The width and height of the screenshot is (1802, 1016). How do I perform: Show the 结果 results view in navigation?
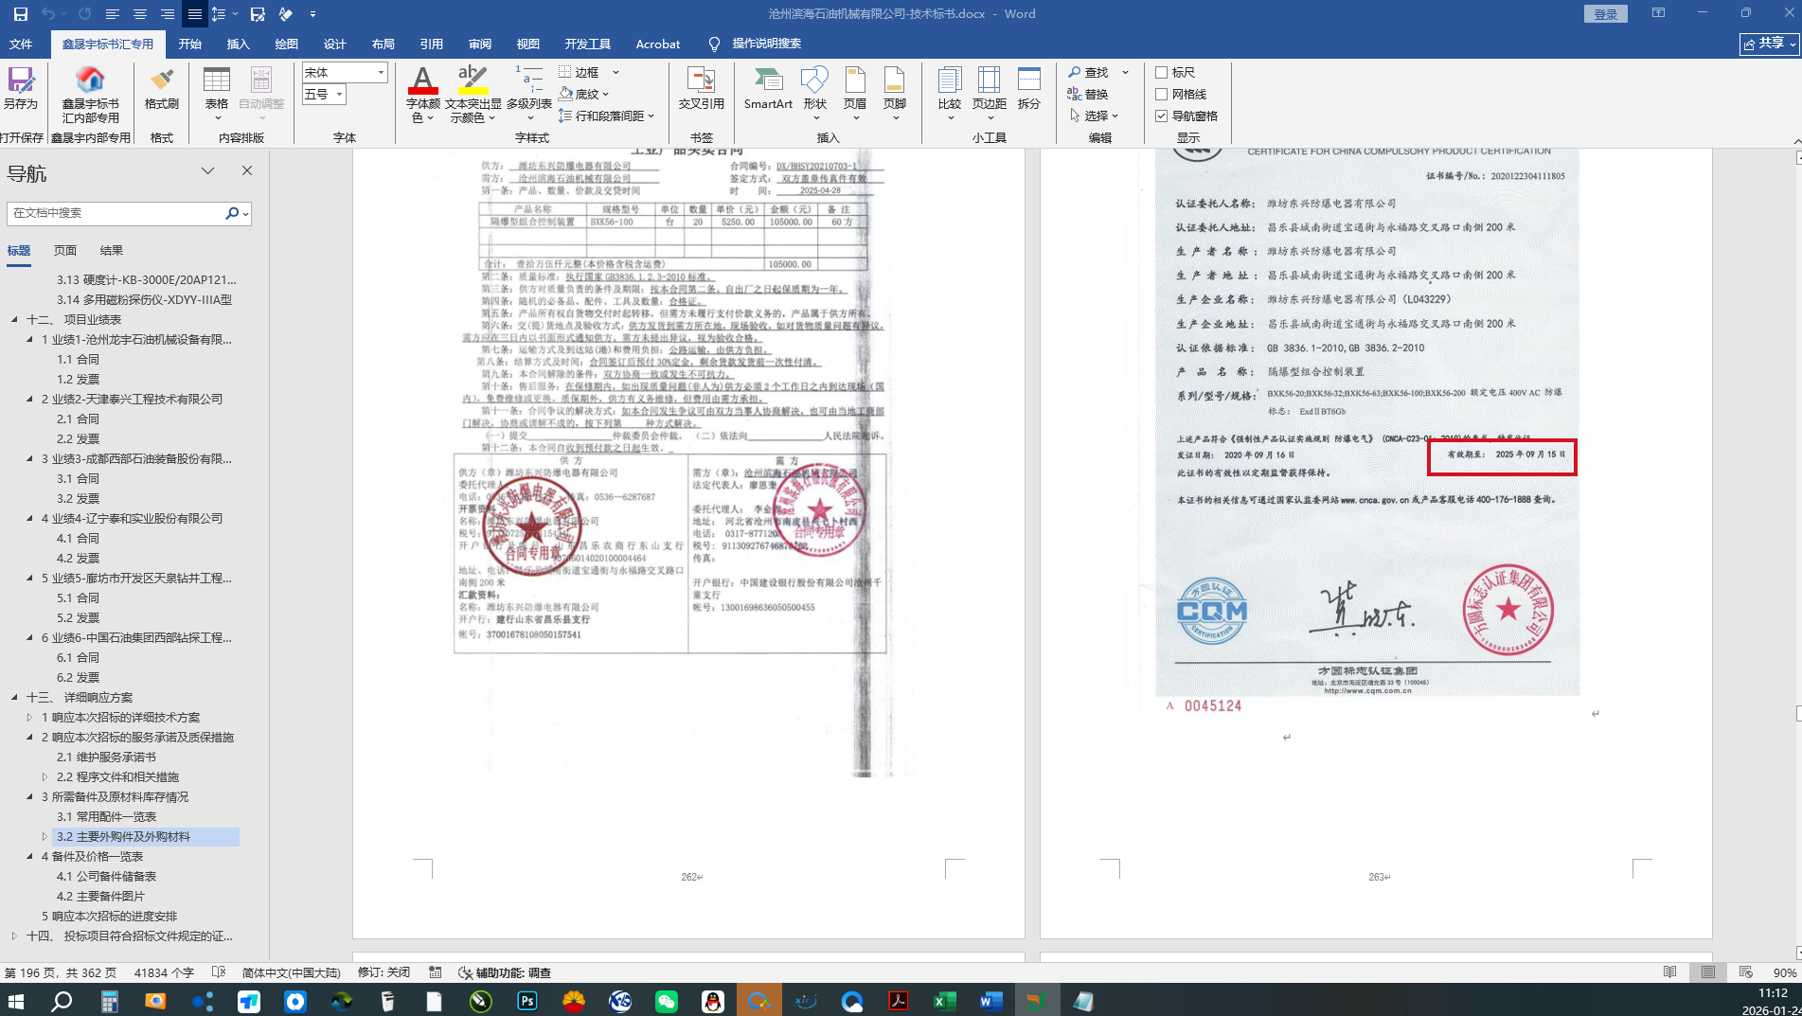pos(112,250)
